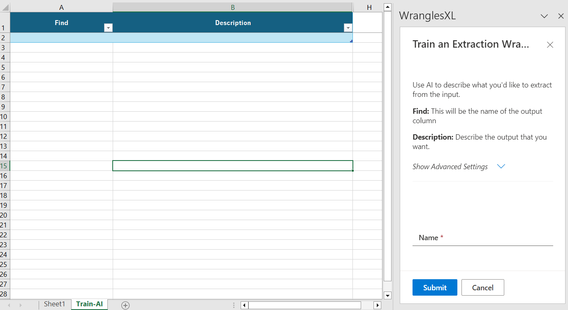The width and height of the screenshot is (568, 310).
Task: Select column H by its header
Action: [x=369, y=7]
